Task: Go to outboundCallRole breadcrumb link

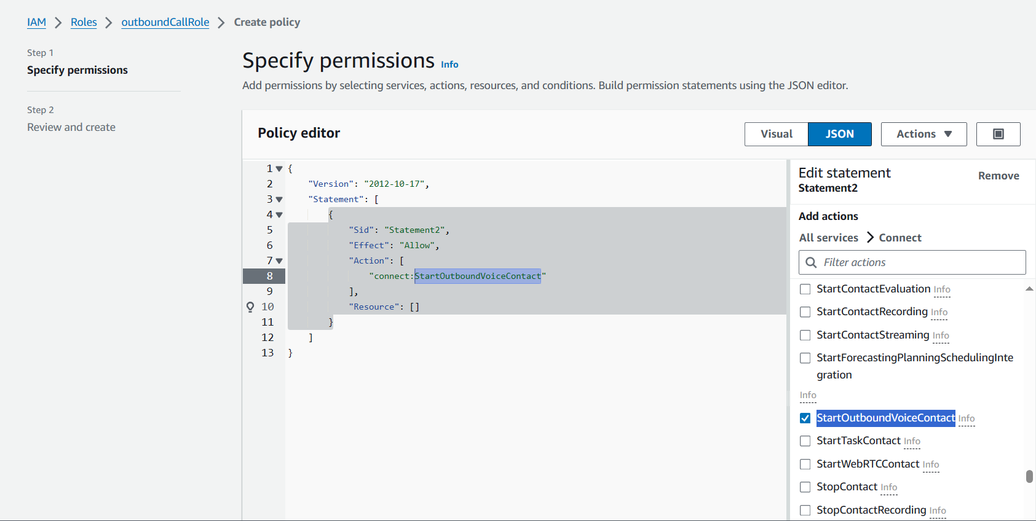Action: point(165,22)
